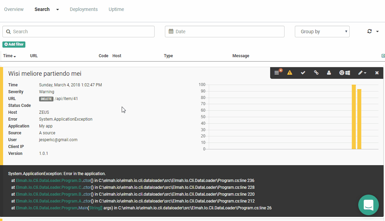Hide the error details with X icon
Screen dimensions: 385x221
[x=376, y=73]
